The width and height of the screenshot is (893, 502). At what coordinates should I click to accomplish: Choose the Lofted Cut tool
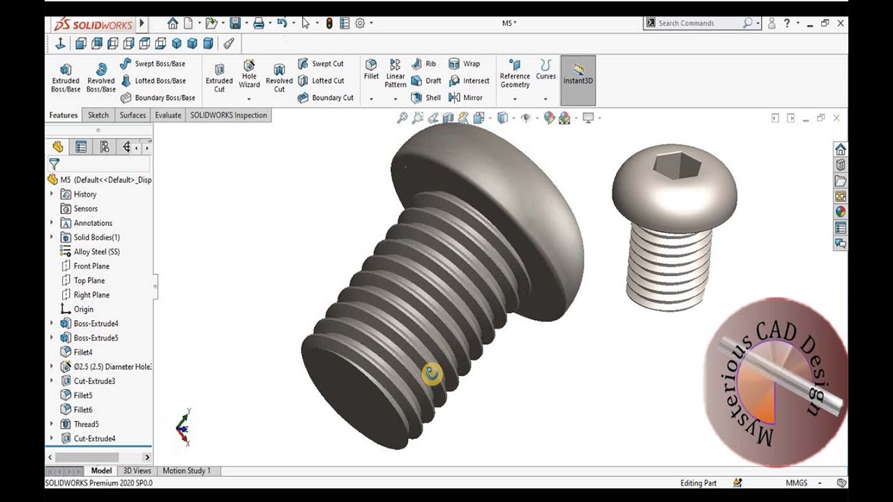[x=320, y=81]
